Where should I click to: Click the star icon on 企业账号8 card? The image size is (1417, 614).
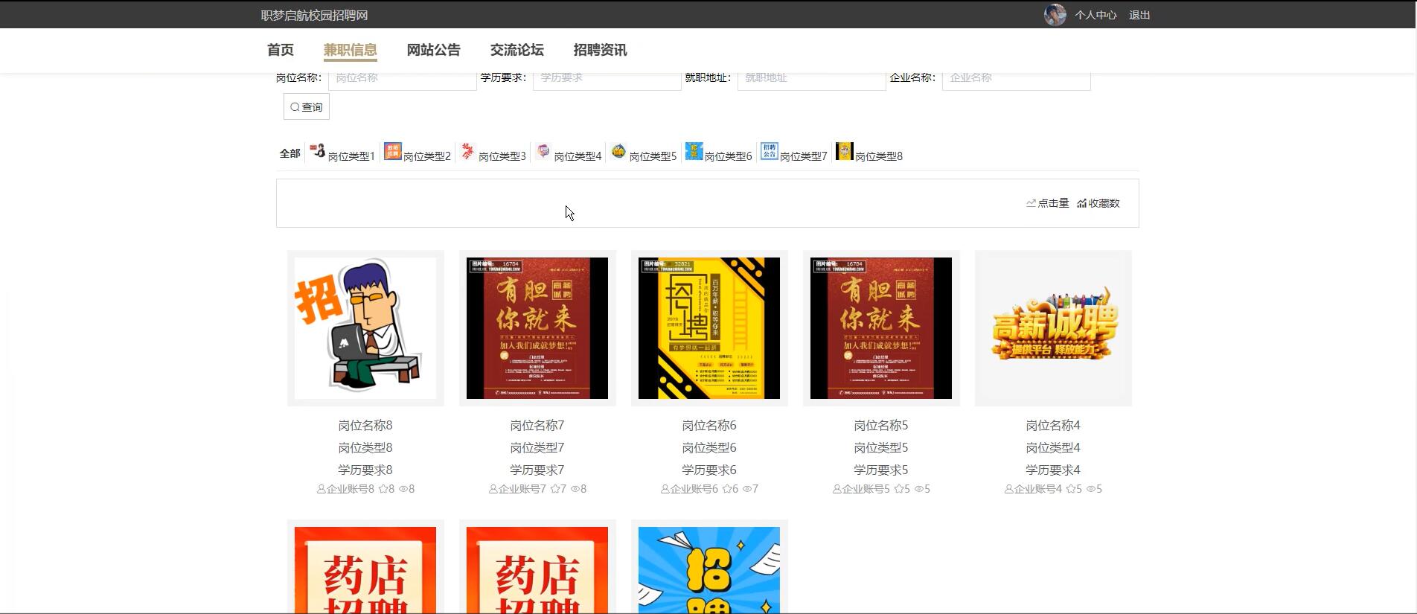point(383,489)
